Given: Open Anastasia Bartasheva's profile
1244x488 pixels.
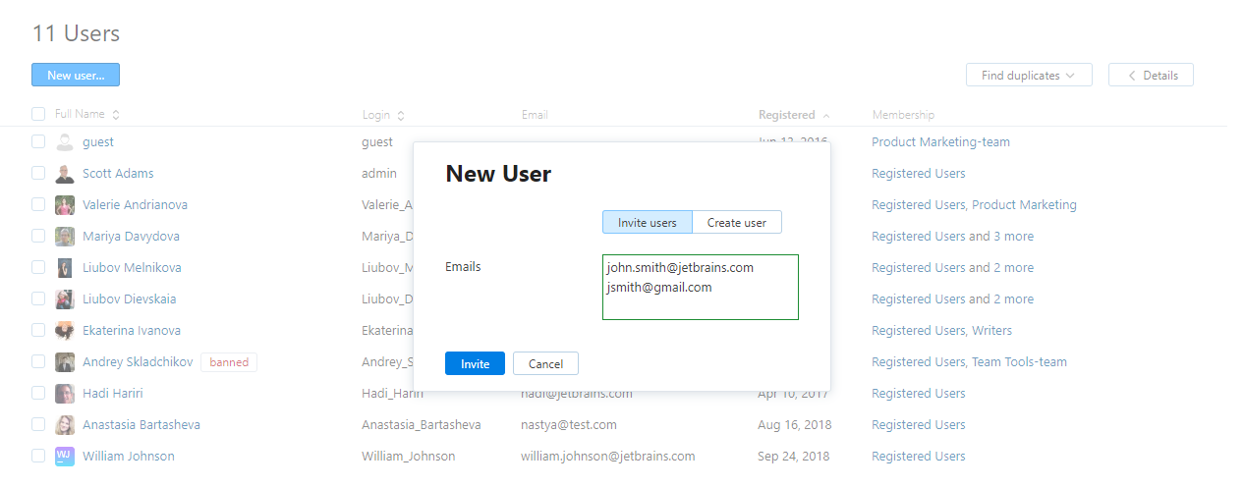Looking at the screenshot, I should pos(141,425).
